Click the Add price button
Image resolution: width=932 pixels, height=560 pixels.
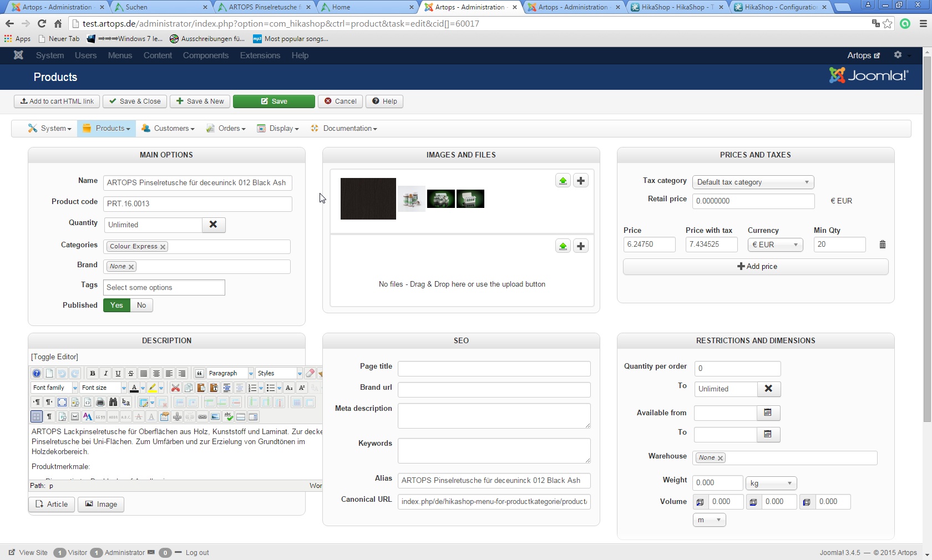click(756, 267)
